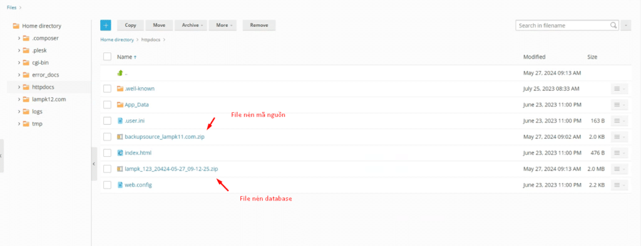Screen dimensions: 641x246
Task: Click the parent directory up-arrow icon
Action: (x=120, y=73)
